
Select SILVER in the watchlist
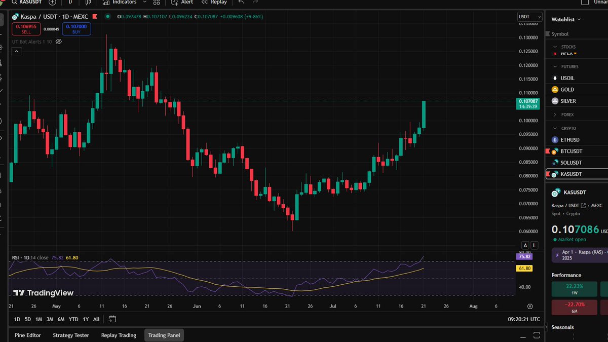point(577,101)
